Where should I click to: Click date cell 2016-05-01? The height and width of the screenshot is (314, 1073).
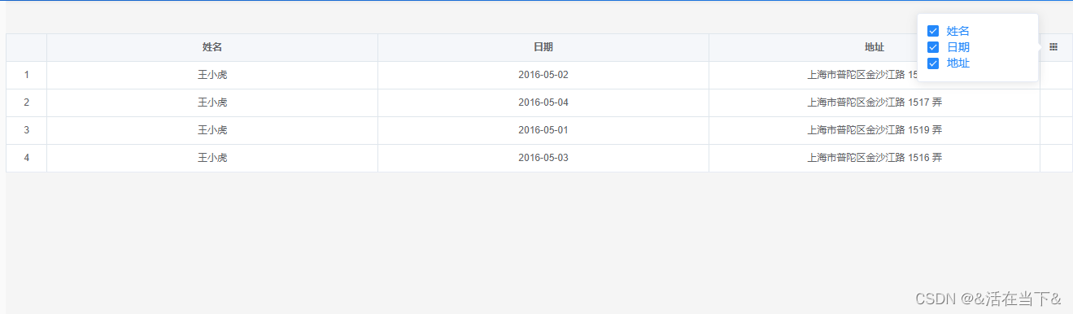tap(543, 130)
